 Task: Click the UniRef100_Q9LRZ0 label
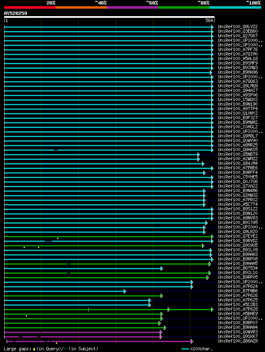point(238,231)
